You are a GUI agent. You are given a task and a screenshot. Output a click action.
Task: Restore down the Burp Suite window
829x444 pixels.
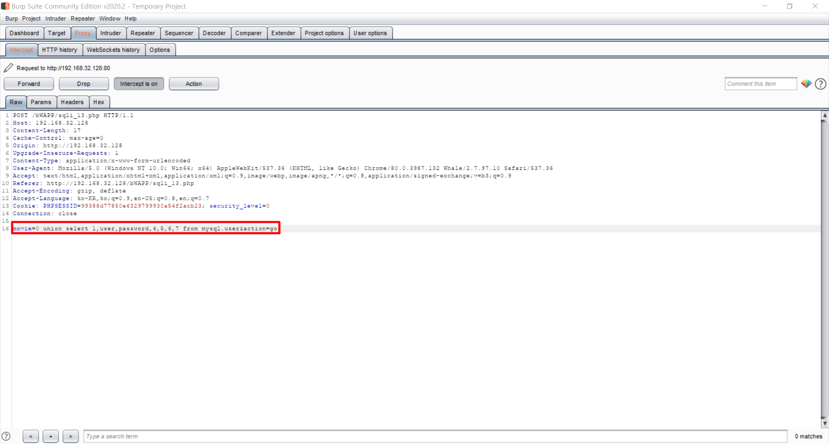(790, 6)
